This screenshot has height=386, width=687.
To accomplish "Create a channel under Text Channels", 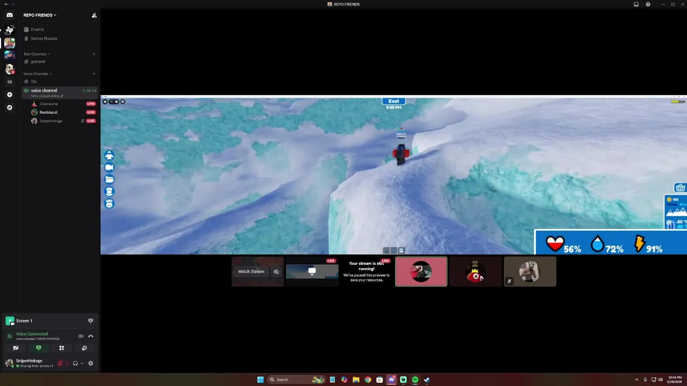I will [x=94, y=54].
